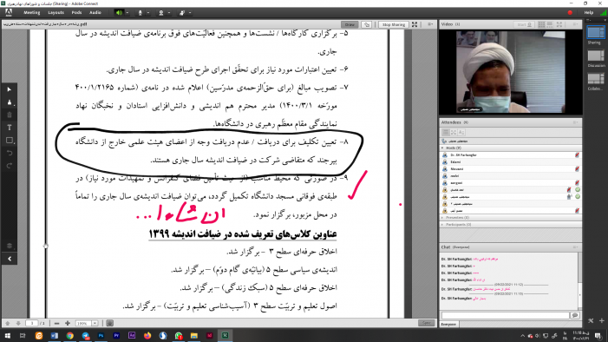Viewport: 608px width, 342px height.
Task: Toggle the speaker audio icon
Action: point(119,13)
